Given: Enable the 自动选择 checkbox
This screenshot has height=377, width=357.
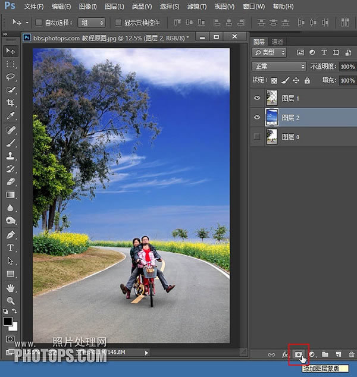Looking at the screenshot, I should point(39,23).
